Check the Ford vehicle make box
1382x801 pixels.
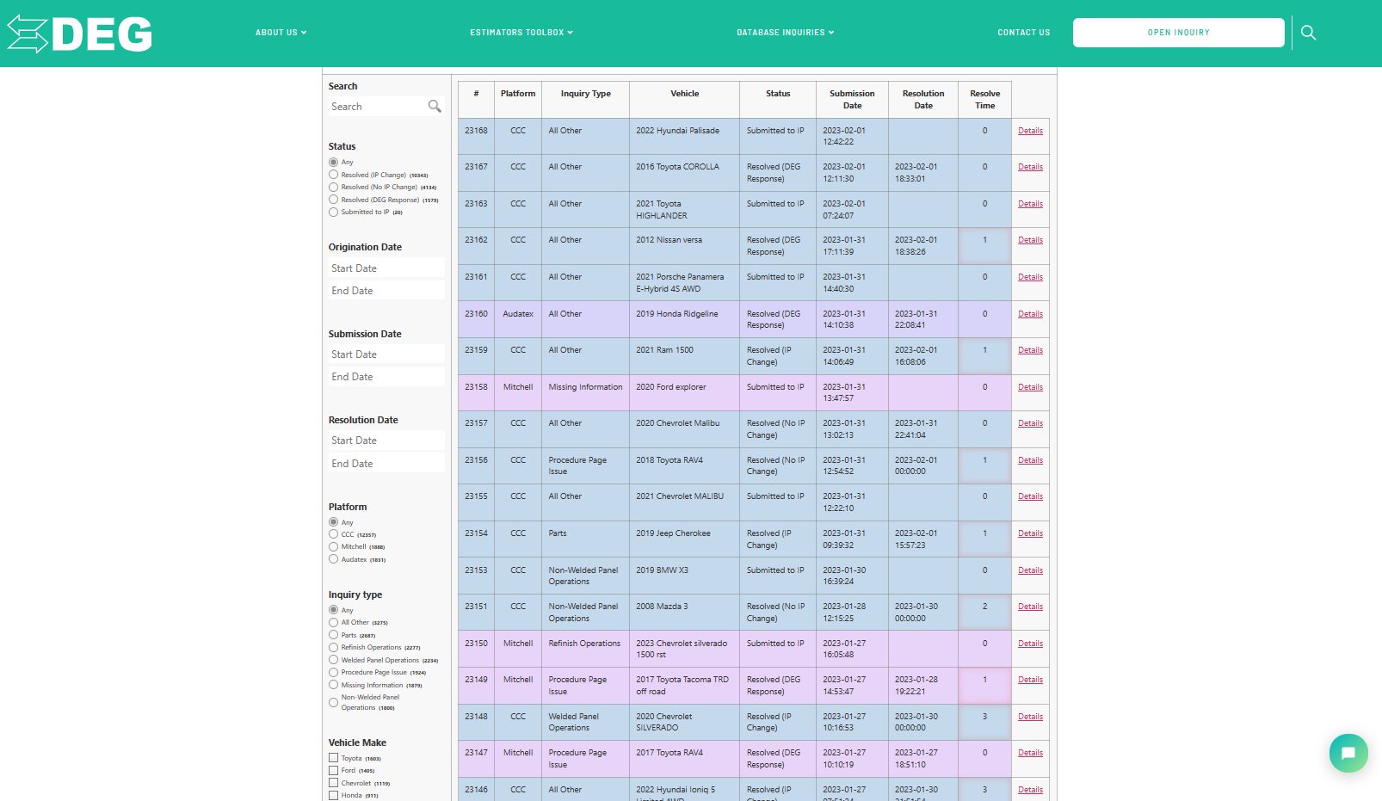click(333, 770)
